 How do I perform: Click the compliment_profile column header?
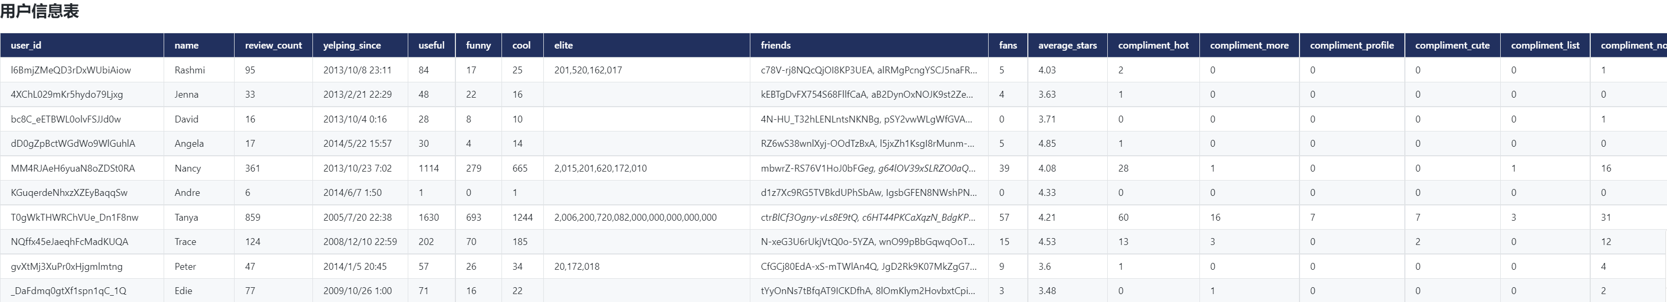coord(1351,45)
